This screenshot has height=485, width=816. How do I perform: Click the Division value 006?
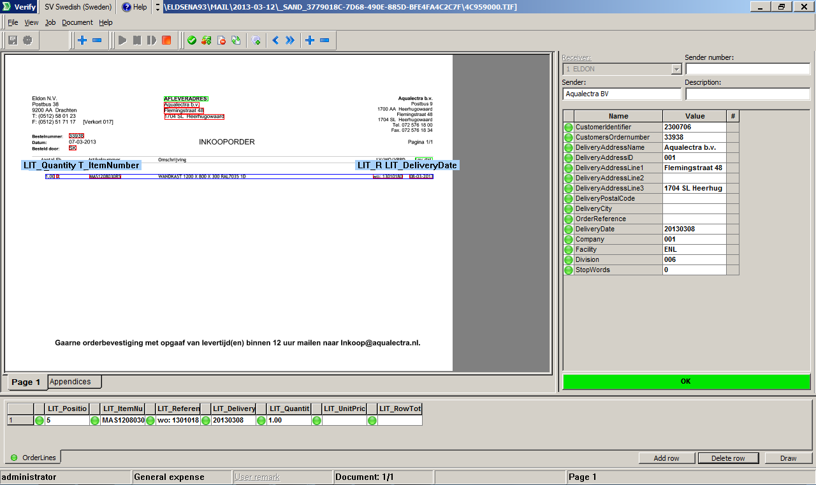[694, 259]
